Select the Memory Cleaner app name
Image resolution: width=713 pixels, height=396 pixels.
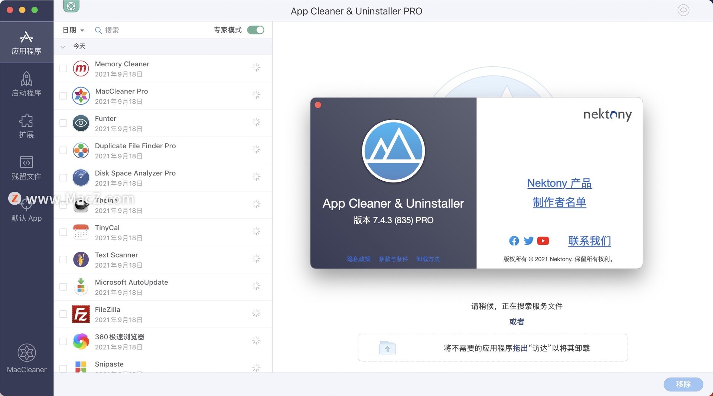coord(122,64)
